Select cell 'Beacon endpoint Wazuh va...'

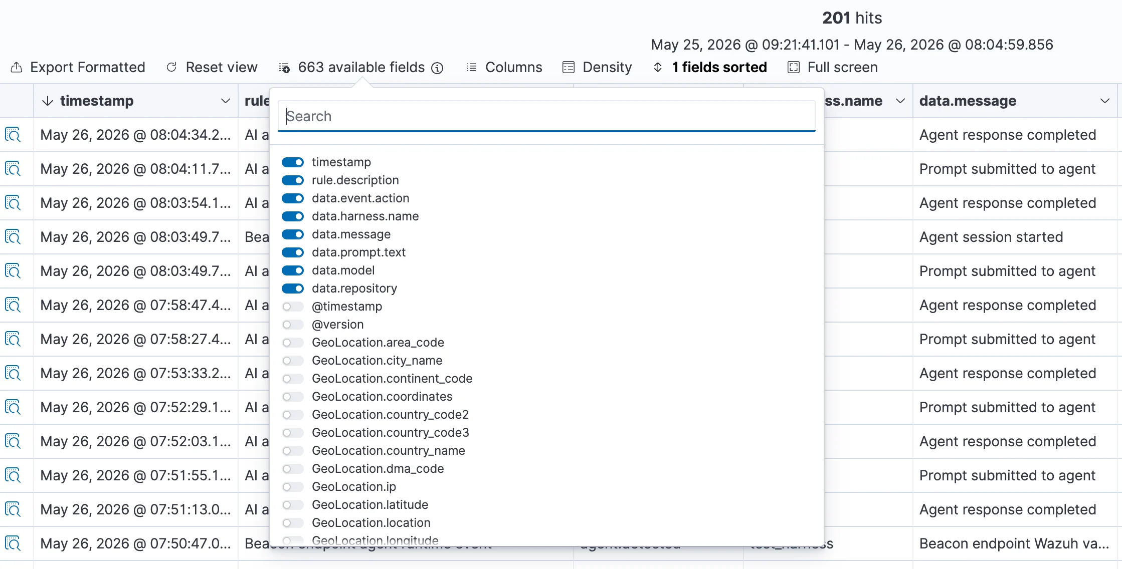(1015, 543)
